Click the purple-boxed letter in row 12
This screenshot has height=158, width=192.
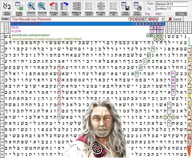169,105
